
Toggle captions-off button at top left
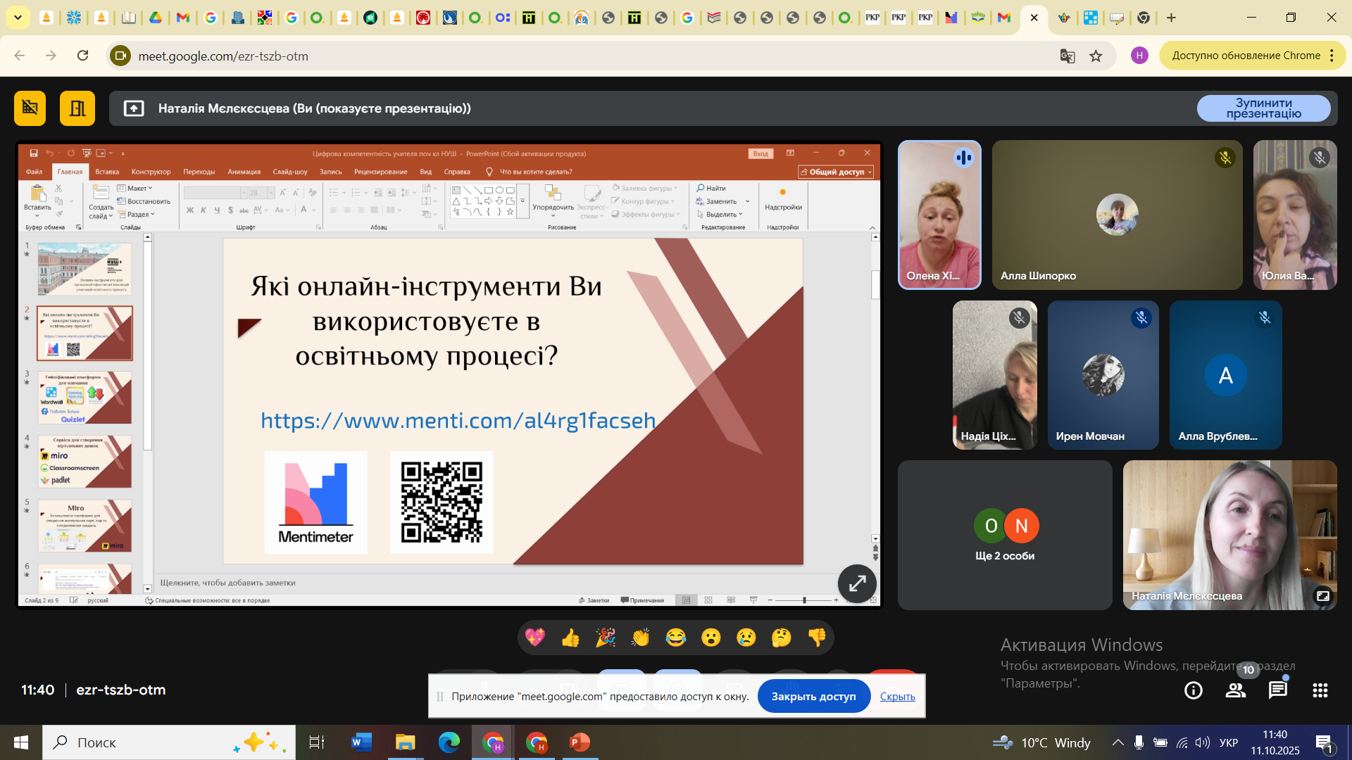30,108
